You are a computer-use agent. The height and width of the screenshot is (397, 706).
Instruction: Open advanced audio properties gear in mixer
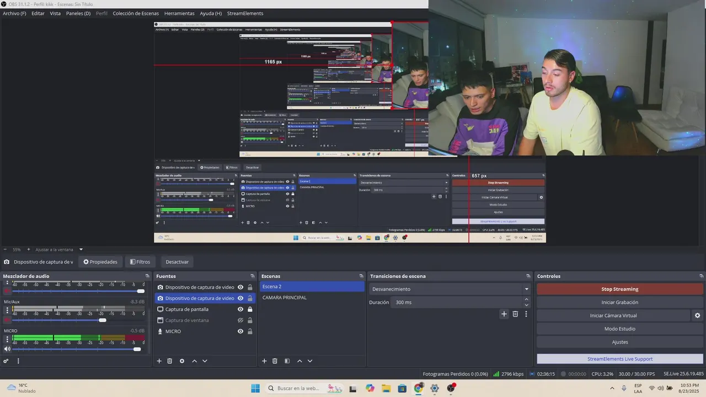click(6, 361)
